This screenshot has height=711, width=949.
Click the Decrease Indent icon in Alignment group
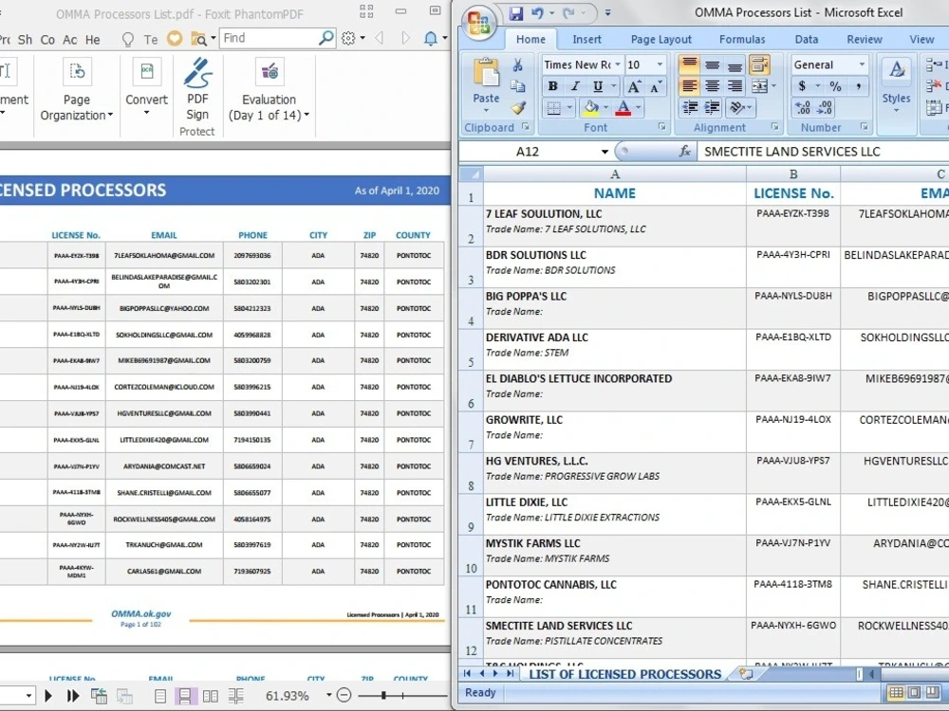[x=689, y=108]
